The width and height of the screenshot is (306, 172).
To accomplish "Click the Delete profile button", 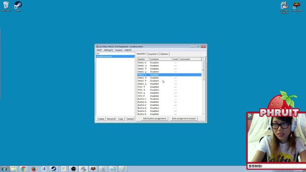I will (x=130, y=119).
